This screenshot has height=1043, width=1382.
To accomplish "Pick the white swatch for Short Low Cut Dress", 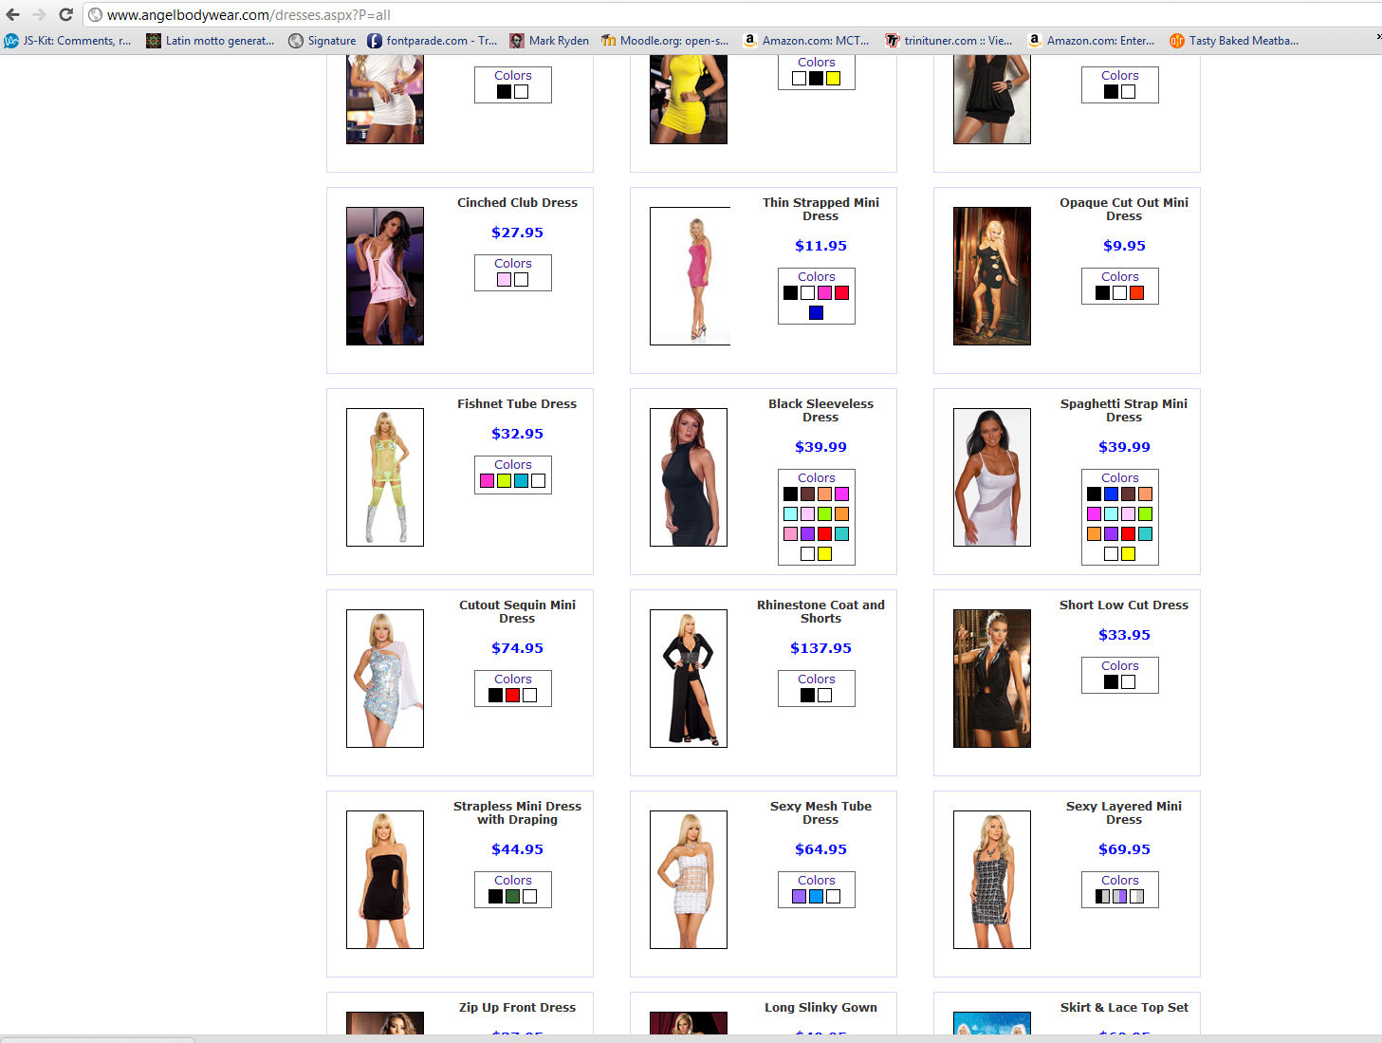I will pos(1129,682).
